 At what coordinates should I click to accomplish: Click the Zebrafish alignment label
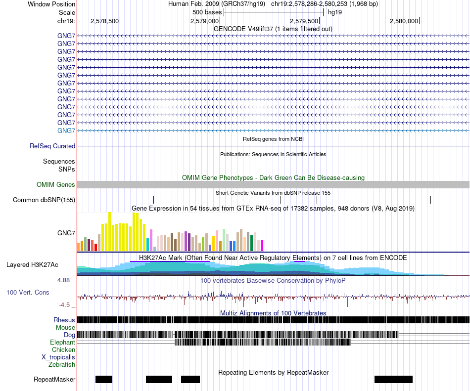pyautogui.click(x=62, y=365)
